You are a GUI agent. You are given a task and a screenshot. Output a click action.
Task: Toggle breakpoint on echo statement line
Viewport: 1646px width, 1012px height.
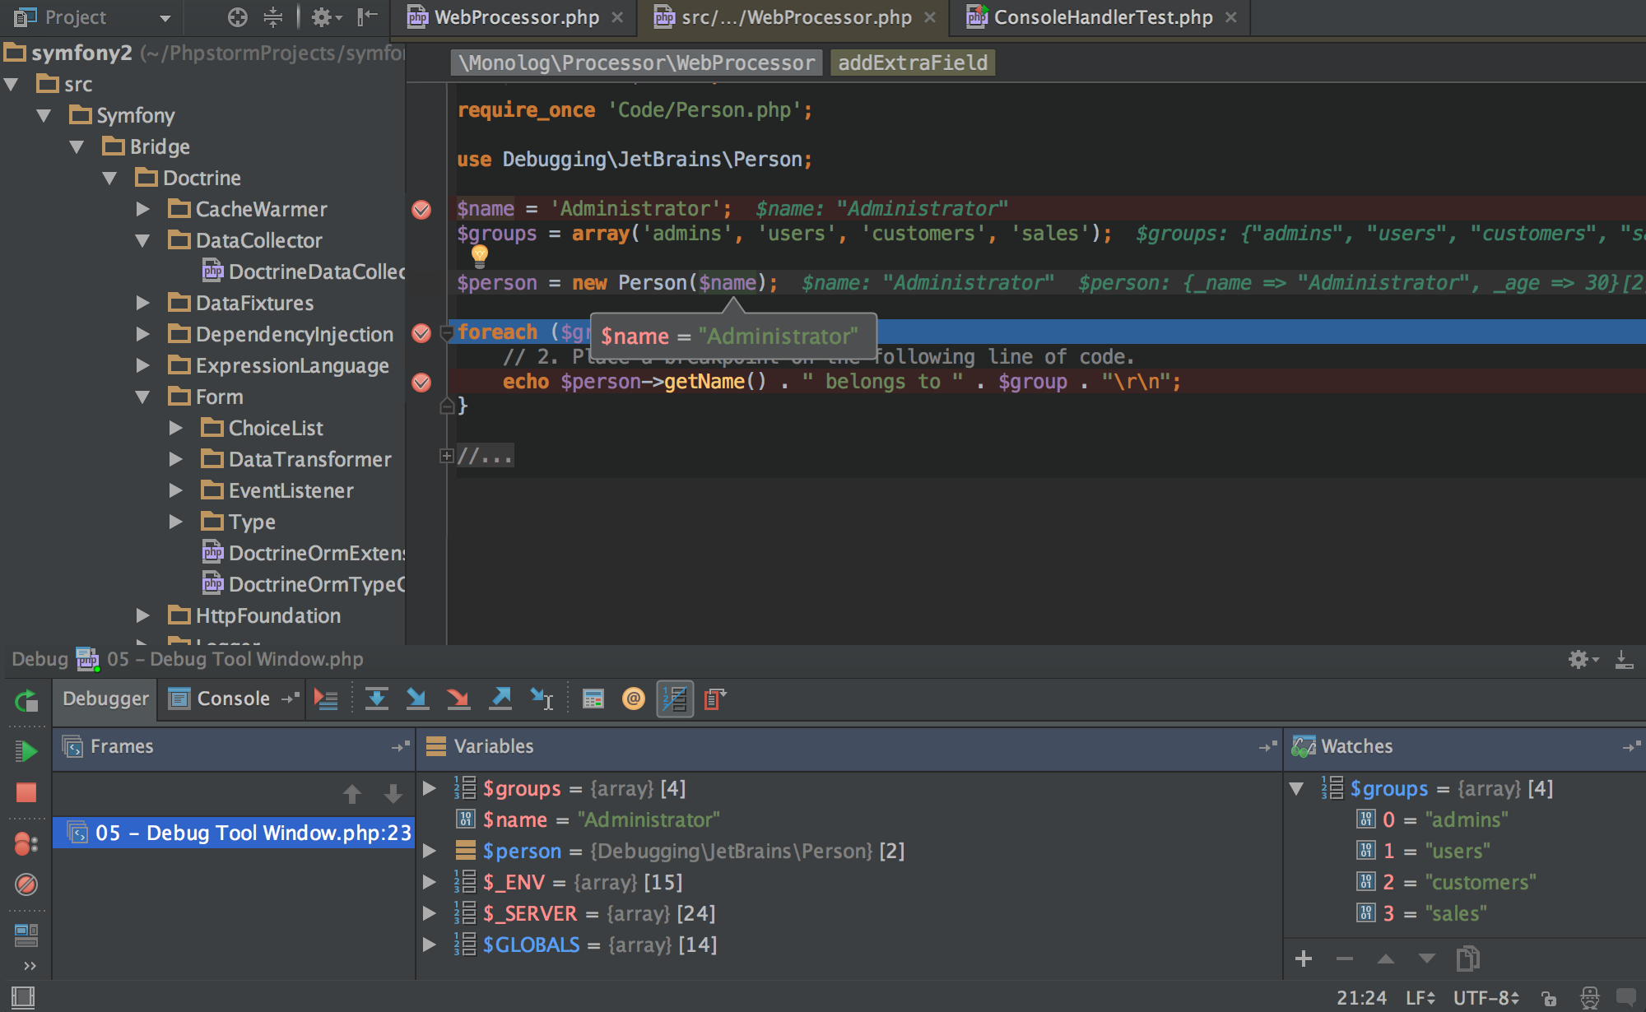425,379
